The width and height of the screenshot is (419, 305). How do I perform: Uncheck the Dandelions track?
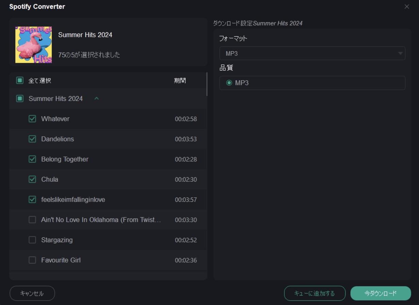pos(32,139)
